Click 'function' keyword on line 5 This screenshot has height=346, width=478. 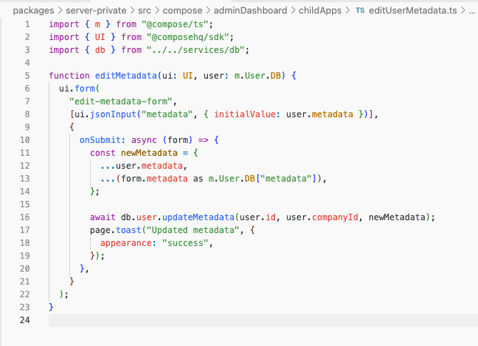(69, 75)
